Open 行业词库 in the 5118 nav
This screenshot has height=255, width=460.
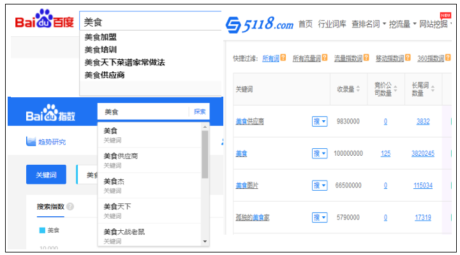click(332, 24)
